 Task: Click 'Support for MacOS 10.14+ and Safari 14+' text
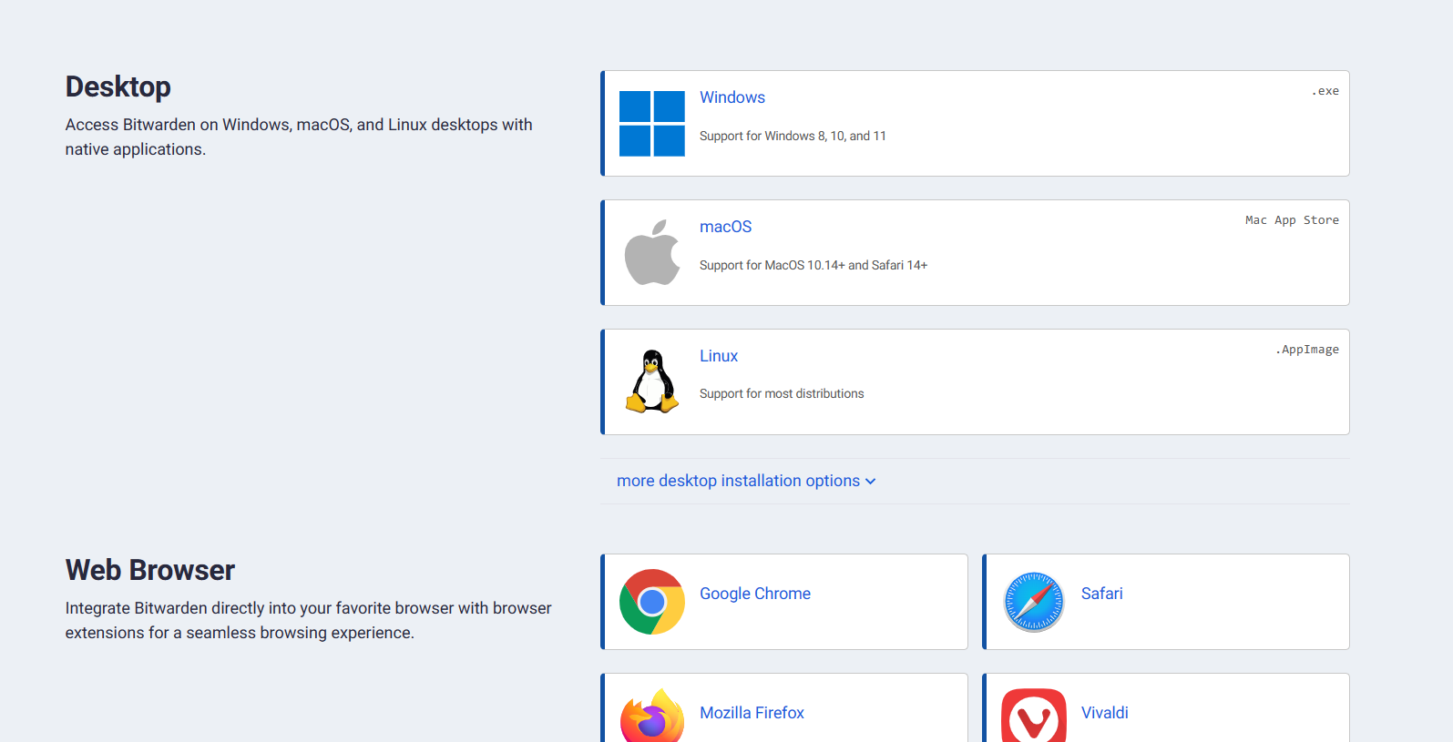tap(813, 265)
